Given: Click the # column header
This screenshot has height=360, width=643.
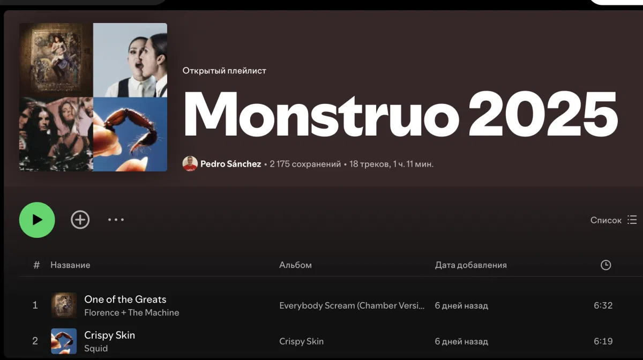Looking at the screenshot, I should 36,265.
